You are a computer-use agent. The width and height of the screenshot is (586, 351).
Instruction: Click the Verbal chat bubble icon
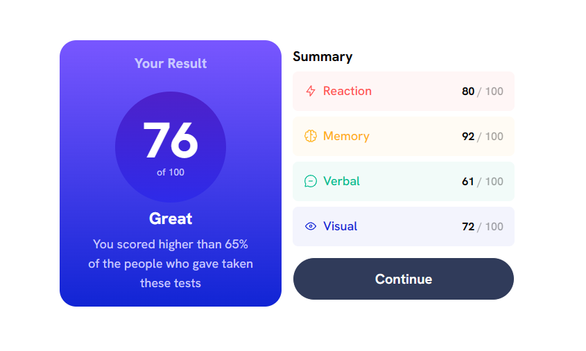[311, 181]
